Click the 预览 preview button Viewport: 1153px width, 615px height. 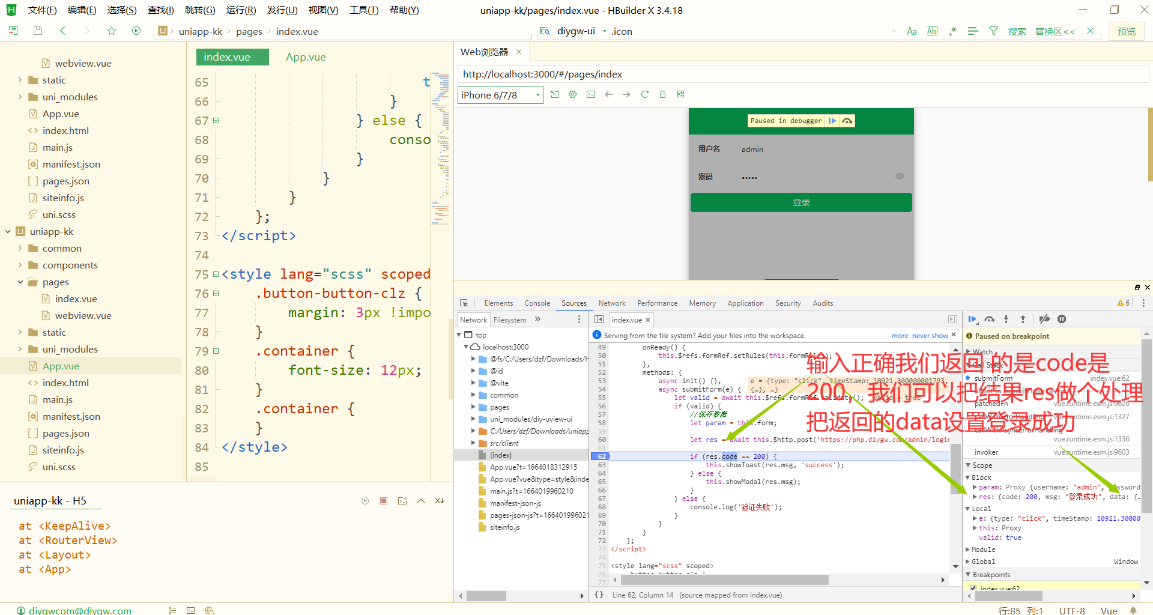pyautogui.click(x=1126, y=31)
